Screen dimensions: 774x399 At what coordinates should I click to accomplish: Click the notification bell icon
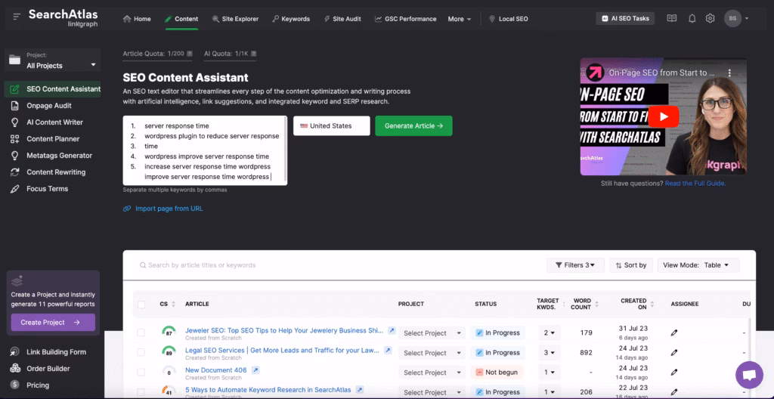pos(692,18)
